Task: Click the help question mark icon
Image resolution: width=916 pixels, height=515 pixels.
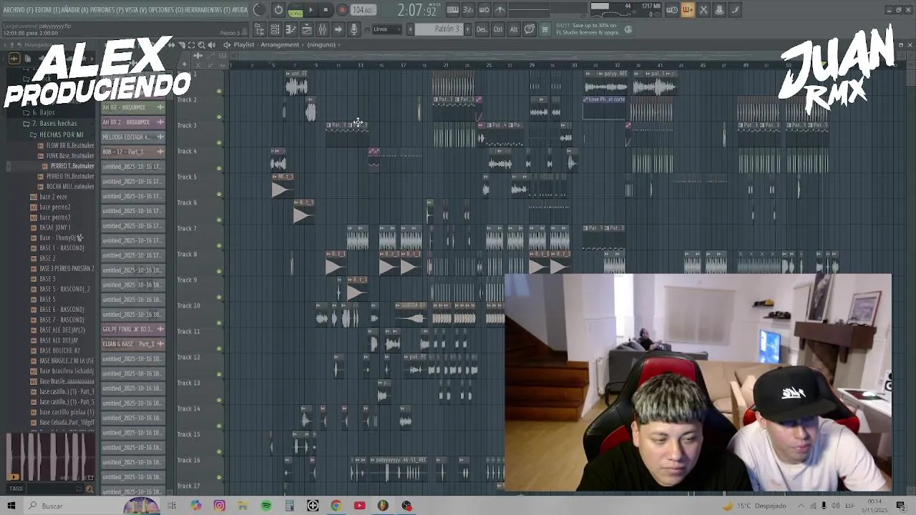Action: (x=529, y=29)
